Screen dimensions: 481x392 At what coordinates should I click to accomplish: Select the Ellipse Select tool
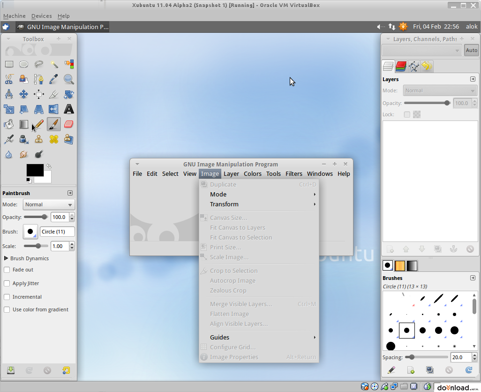(23, 64)
